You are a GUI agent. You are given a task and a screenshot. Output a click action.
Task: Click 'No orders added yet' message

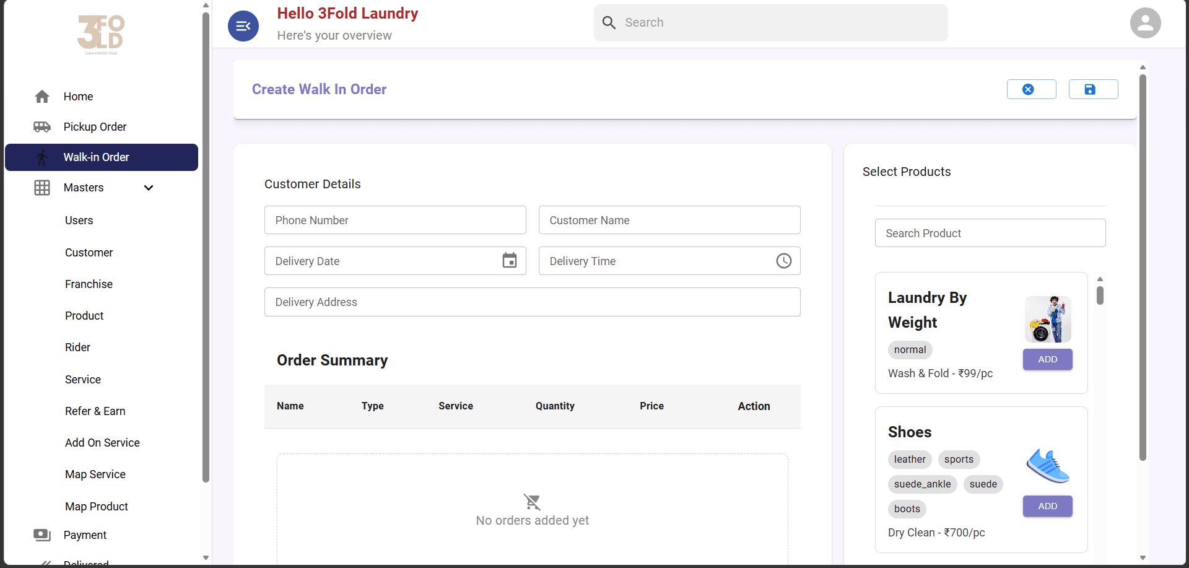coord(533,521)
